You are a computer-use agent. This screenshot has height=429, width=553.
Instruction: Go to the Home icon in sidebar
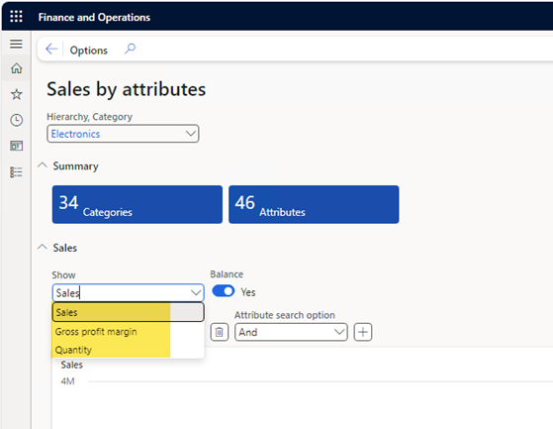point(16,68)
